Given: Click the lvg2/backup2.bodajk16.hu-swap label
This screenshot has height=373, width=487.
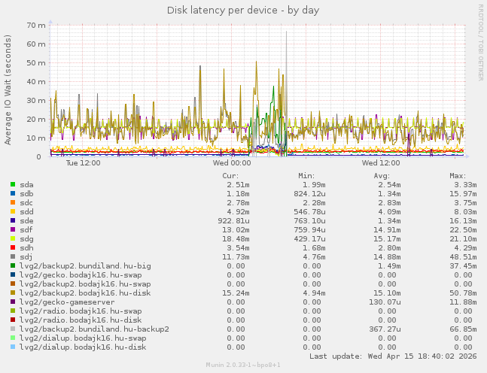Looking at the screenshot, I should tap(85, 284).
